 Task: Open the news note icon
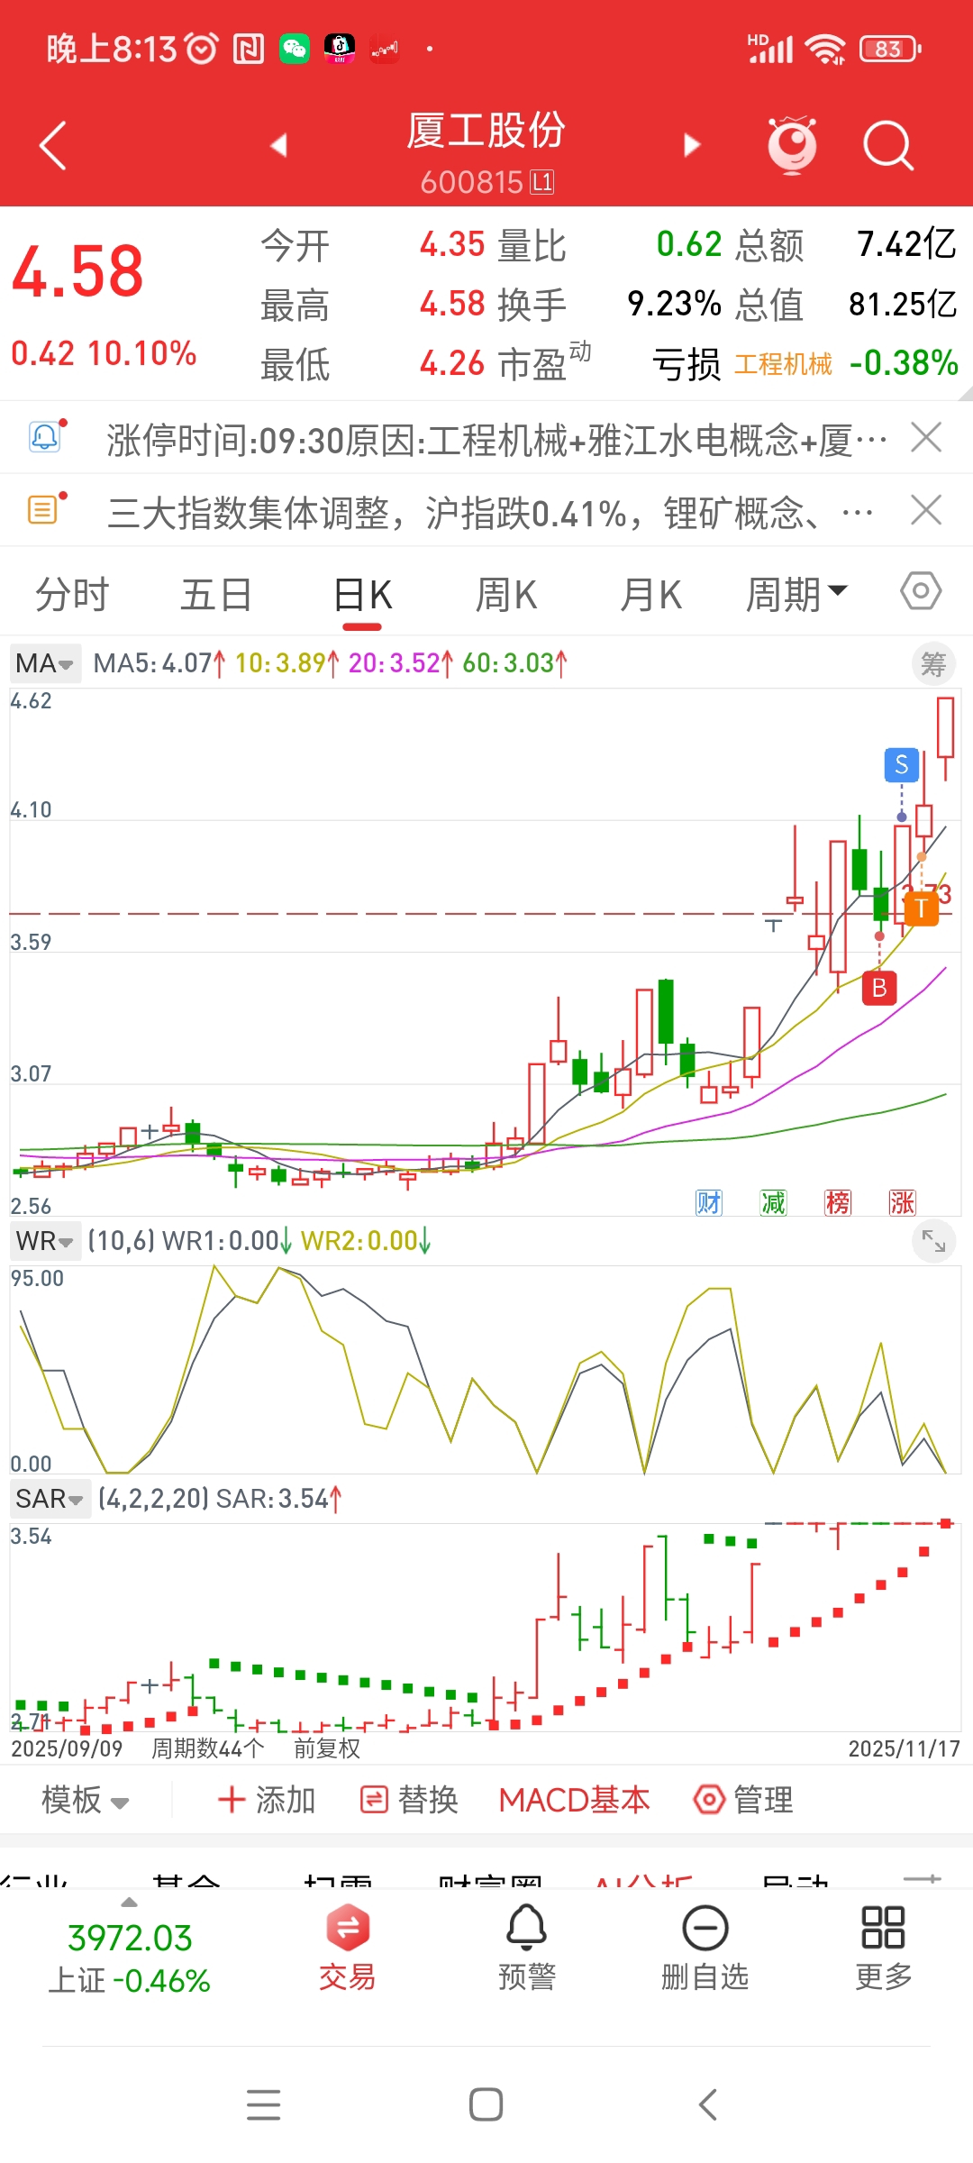[47, 510]
